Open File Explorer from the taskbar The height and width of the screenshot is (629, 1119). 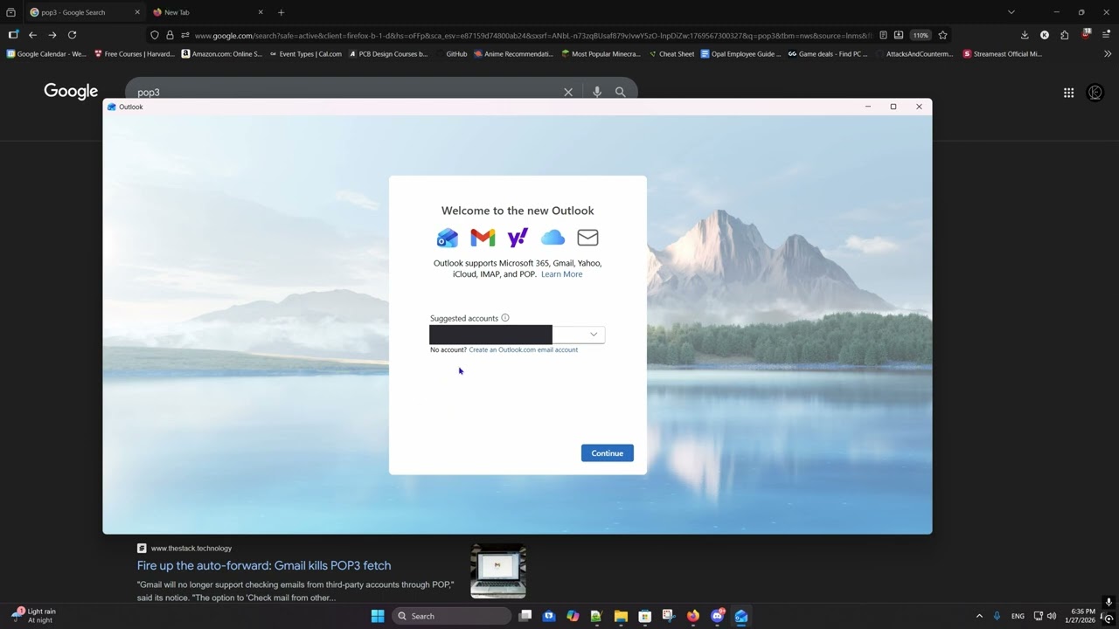click(x=621, y=616)
